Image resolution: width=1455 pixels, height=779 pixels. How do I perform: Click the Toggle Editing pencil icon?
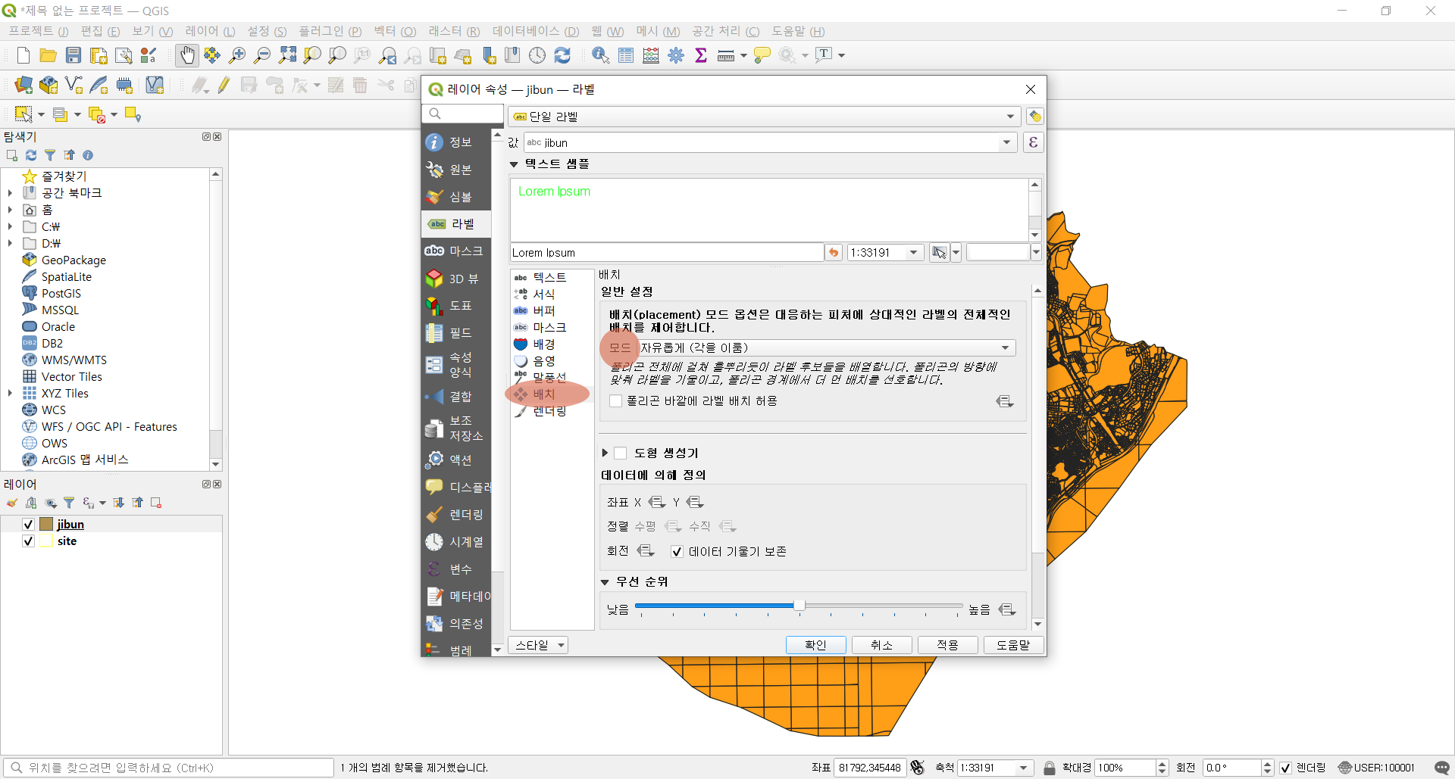pyautogui.click(x=224, y=85)
